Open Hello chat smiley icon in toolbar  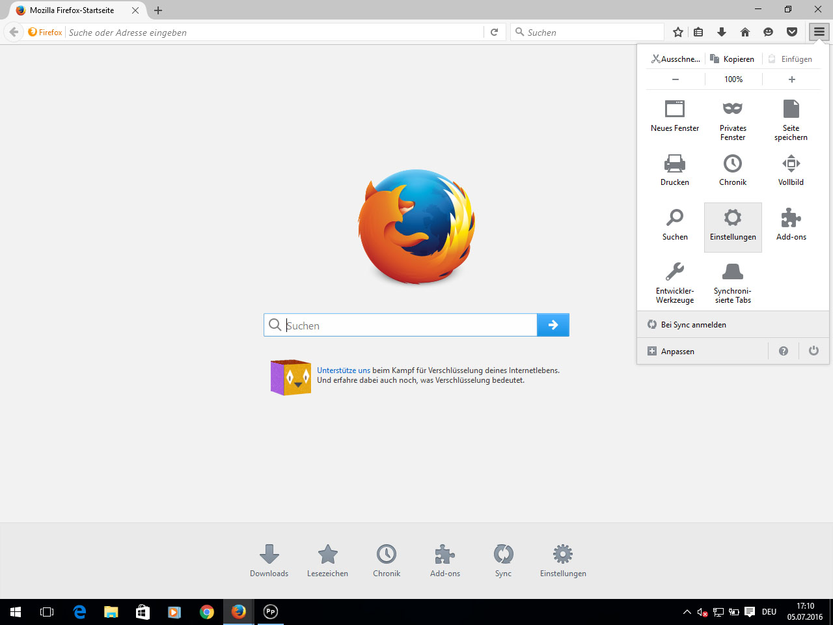point(769,32)
